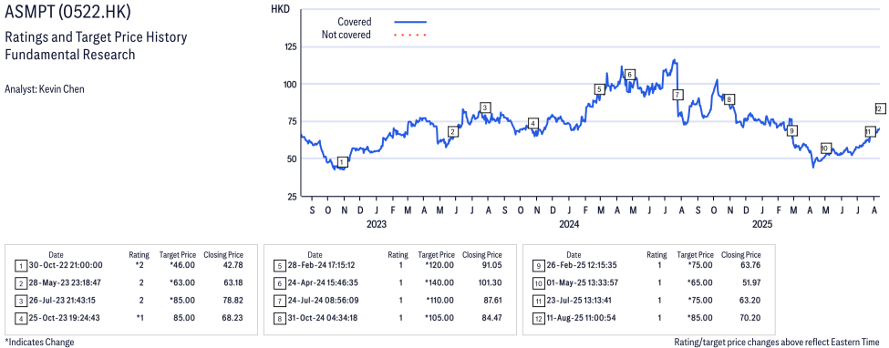The height and width of the screenshot is (348, 889).
Task: Click the Fundamental Research subtitle
Action: point(69,55)
